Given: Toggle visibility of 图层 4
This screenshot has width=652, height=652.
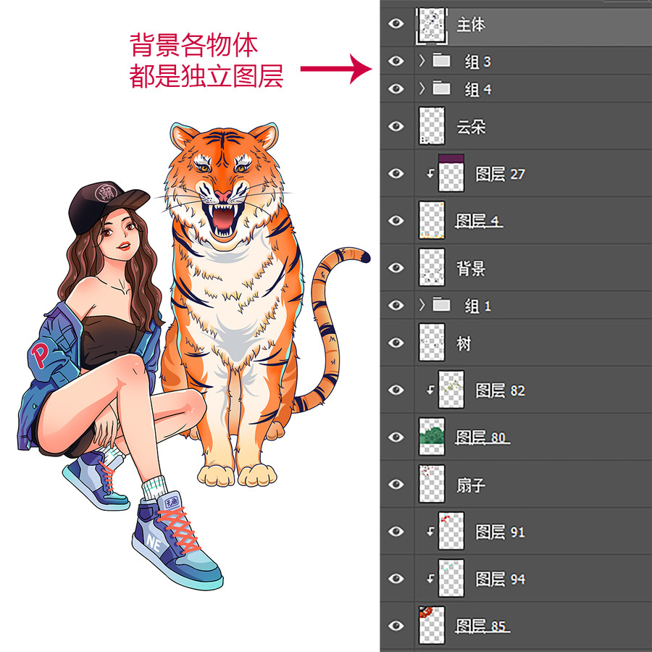Looking at the screenshot, I should 396,220.
